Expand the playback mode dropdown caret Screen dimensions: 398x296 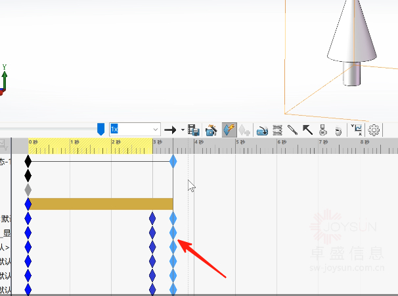(x=183, y=130)
